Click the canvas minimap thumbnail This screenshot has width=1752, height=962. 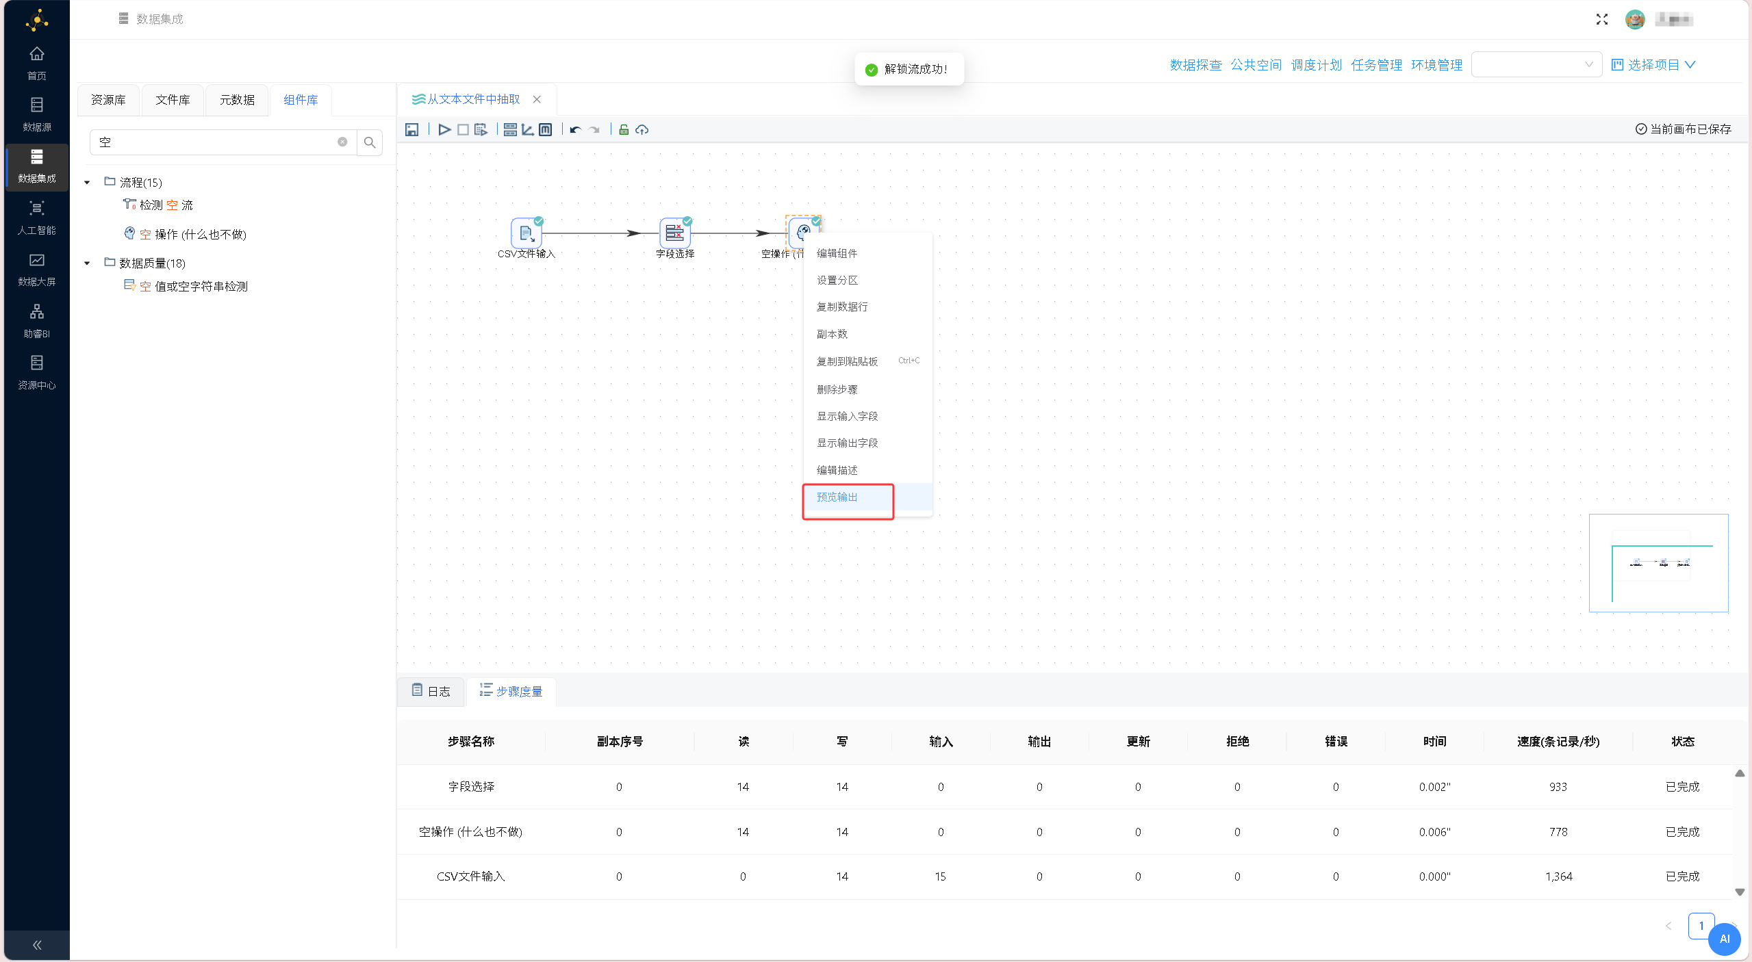(x=1658, y=562)
